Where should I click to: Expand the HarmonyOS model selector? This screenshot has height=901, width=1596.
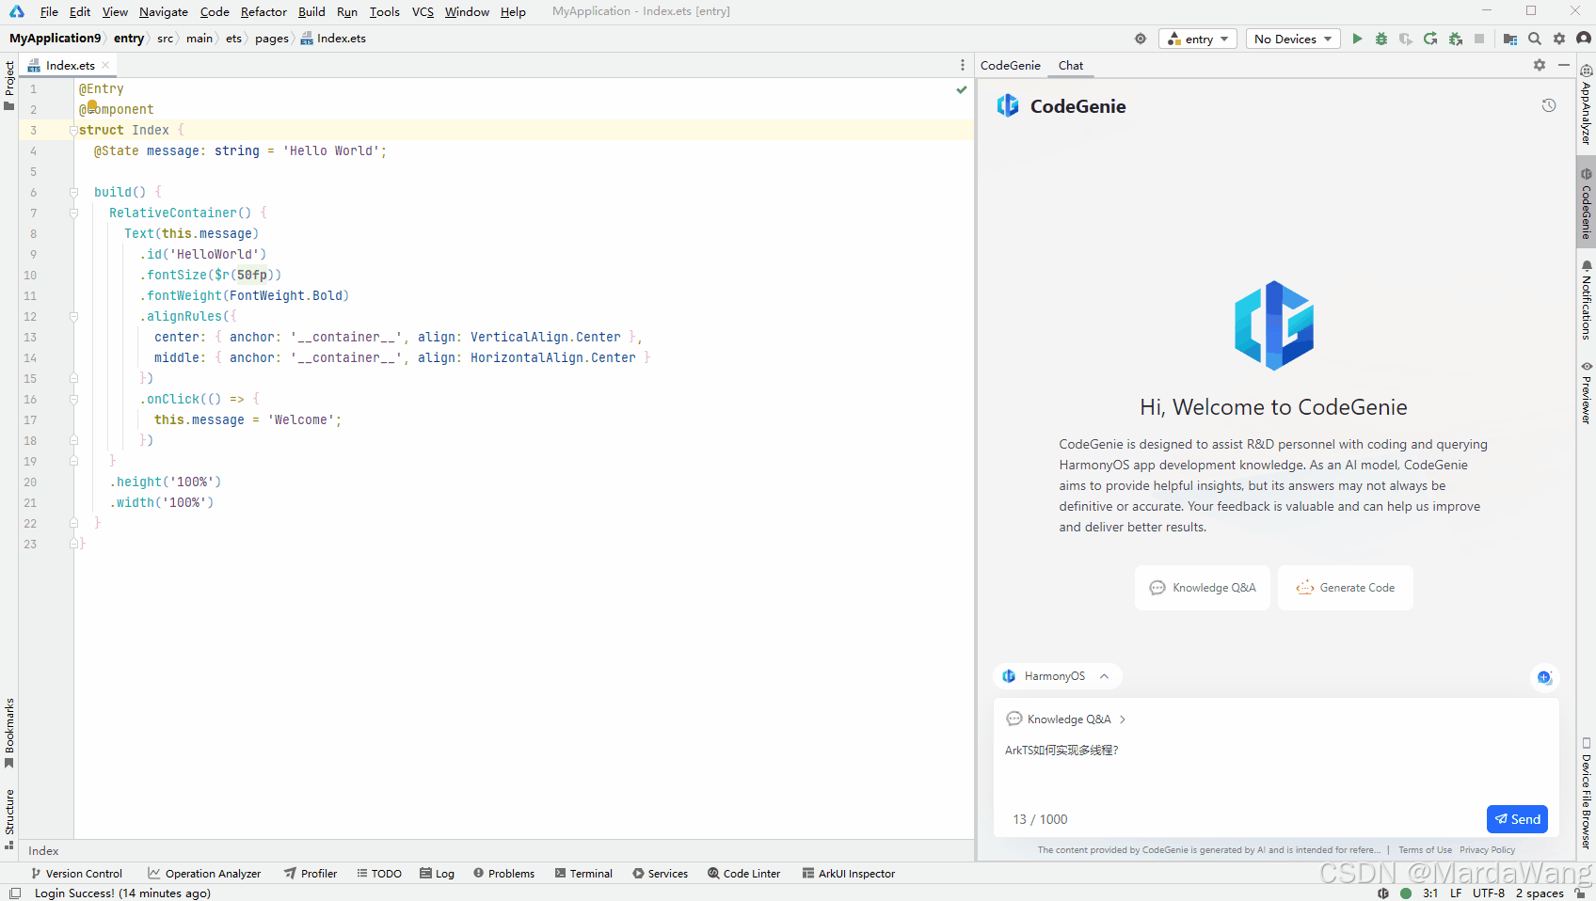click(x=1057, y=676)
